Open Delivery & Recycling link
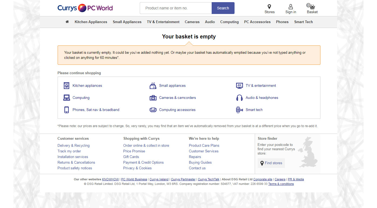The image size is (377, 208). (74, 146)
